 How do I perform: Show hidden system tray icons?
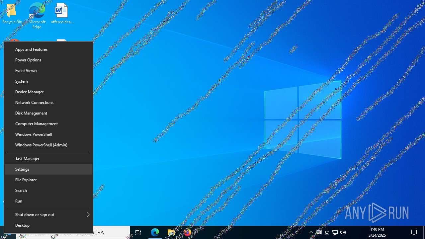pyautogui.click(x=311, y=232)
